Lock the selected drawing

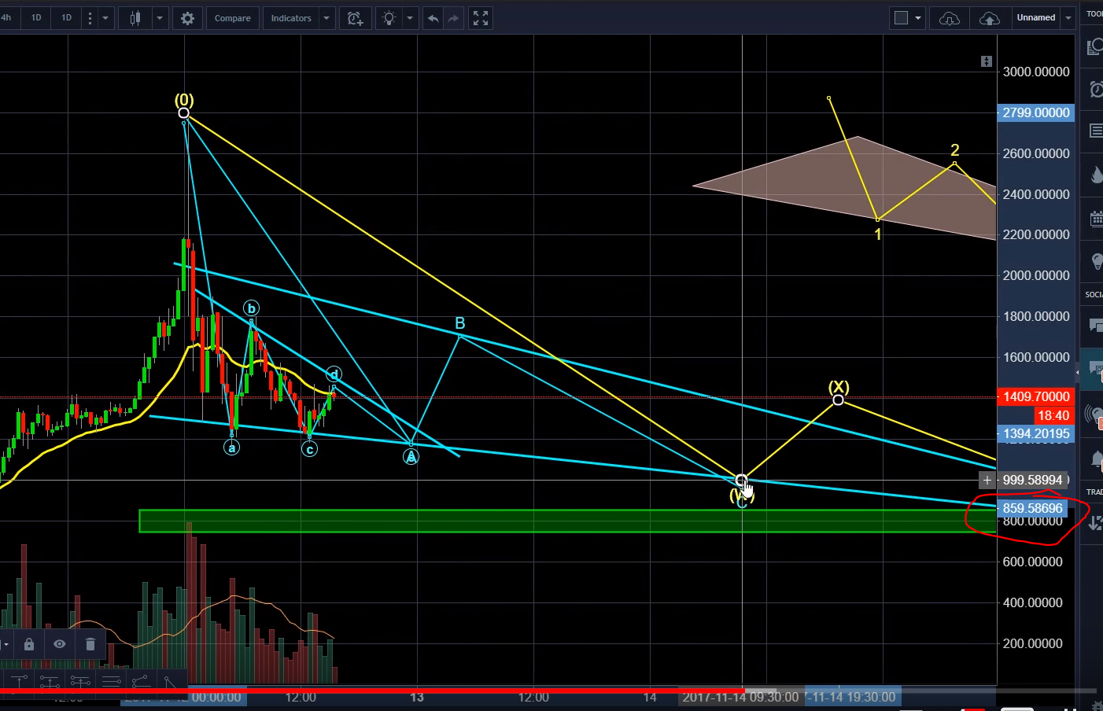coord(29,644)
